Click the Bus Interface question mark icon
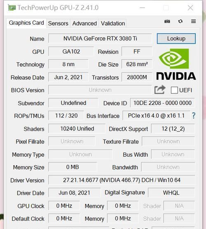 (194, 116)
